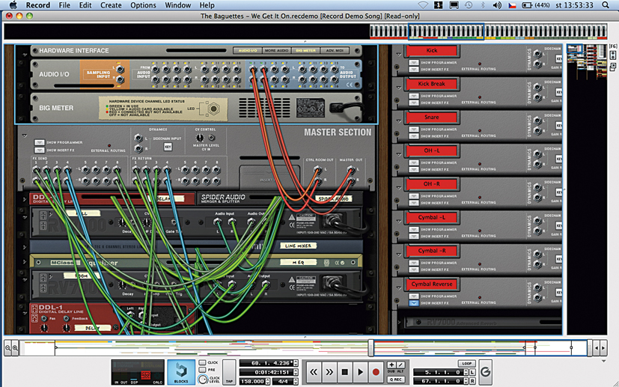This screenshot has height=387, width=619.
Task: Stop playback with the stop button
Action: (x=344, y=372)
